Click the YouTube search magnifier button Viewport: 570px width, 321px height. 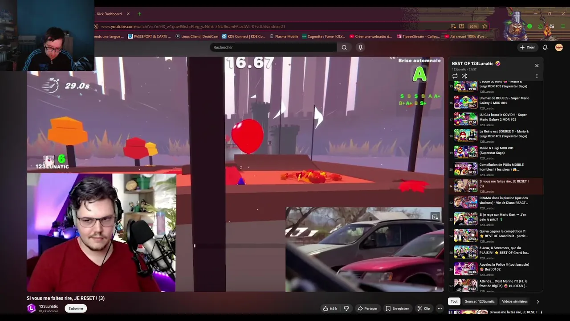click(344, 47)
